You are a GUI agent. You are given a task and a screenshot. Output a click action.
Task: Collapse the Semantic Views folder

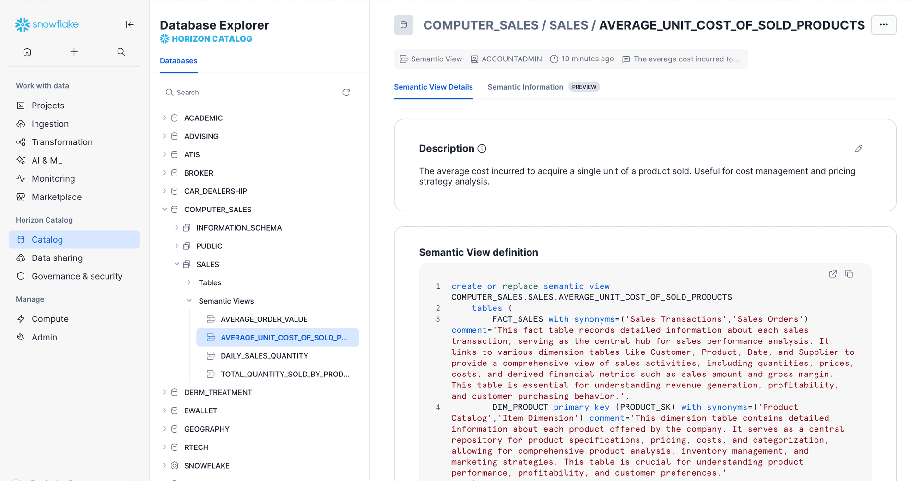(x=189, y=301)
